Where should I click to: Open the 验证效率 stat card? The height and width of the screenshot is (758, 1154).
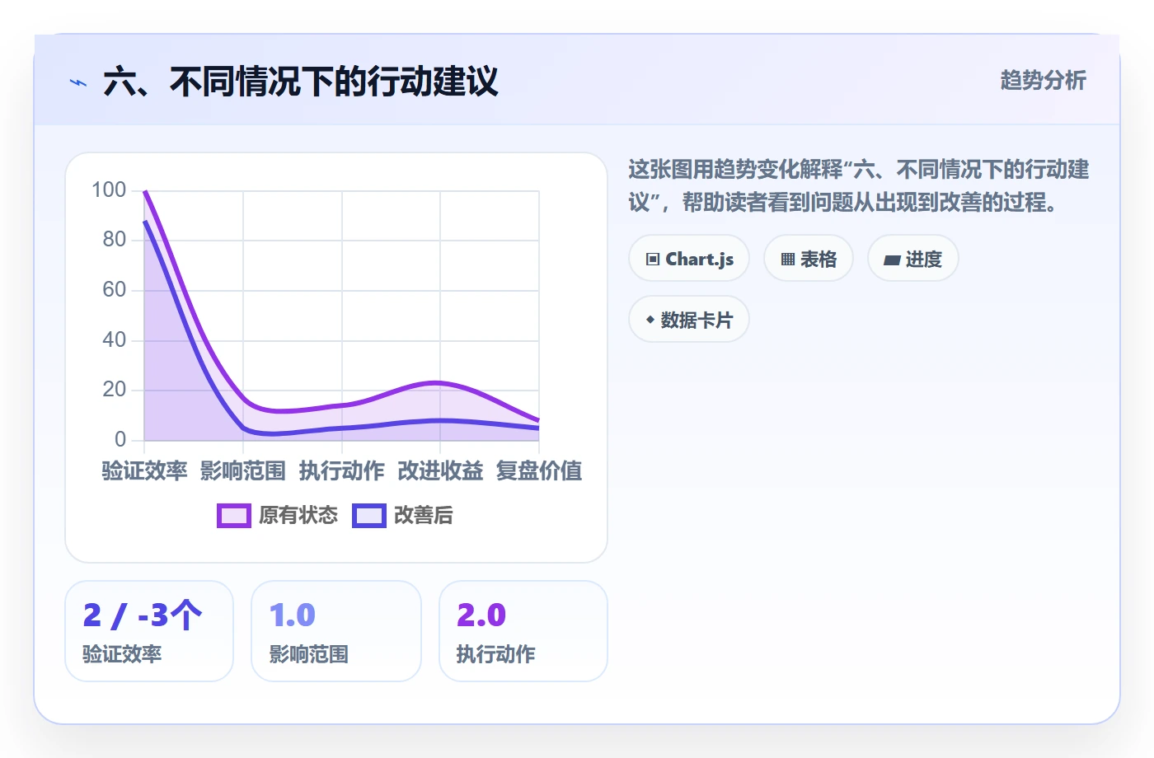click(149, 631)
